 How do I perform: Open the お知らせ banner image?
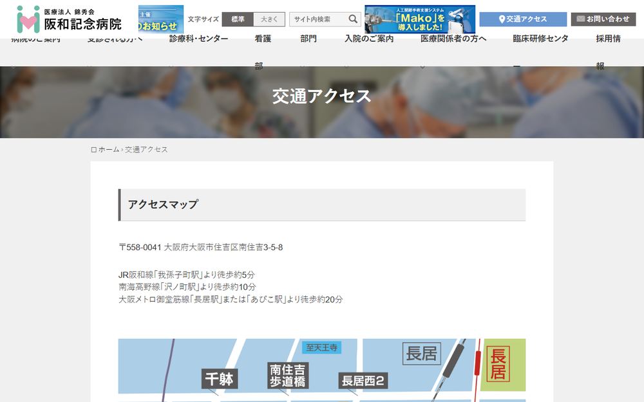(160, 19)
